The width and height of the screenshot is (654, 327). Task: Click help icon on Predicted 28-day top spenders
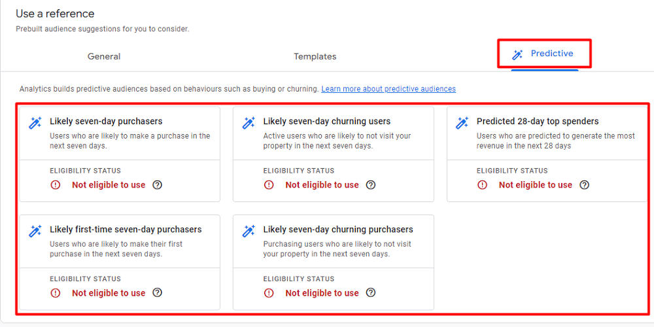(x=584, y=185)
